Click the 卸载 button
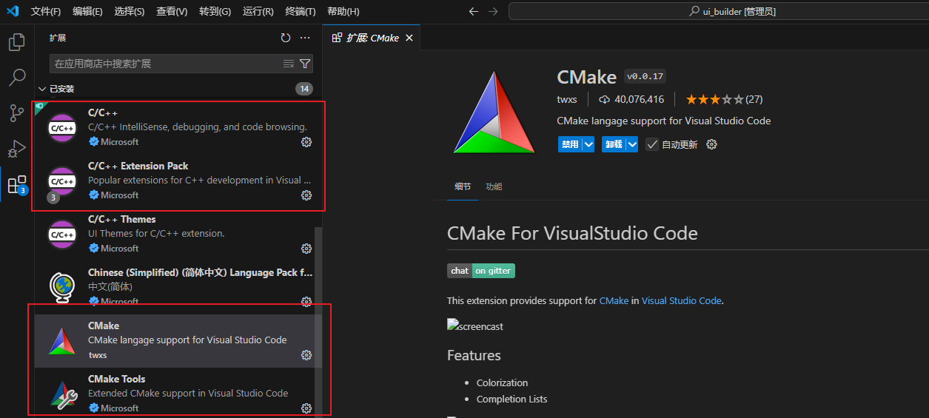The width and height of the screenshot is (929, 418). pyautogui.click(x=614, y=144)
